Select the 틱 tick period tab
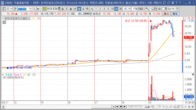Screen dimensions: 196x110 click(87, 9)
